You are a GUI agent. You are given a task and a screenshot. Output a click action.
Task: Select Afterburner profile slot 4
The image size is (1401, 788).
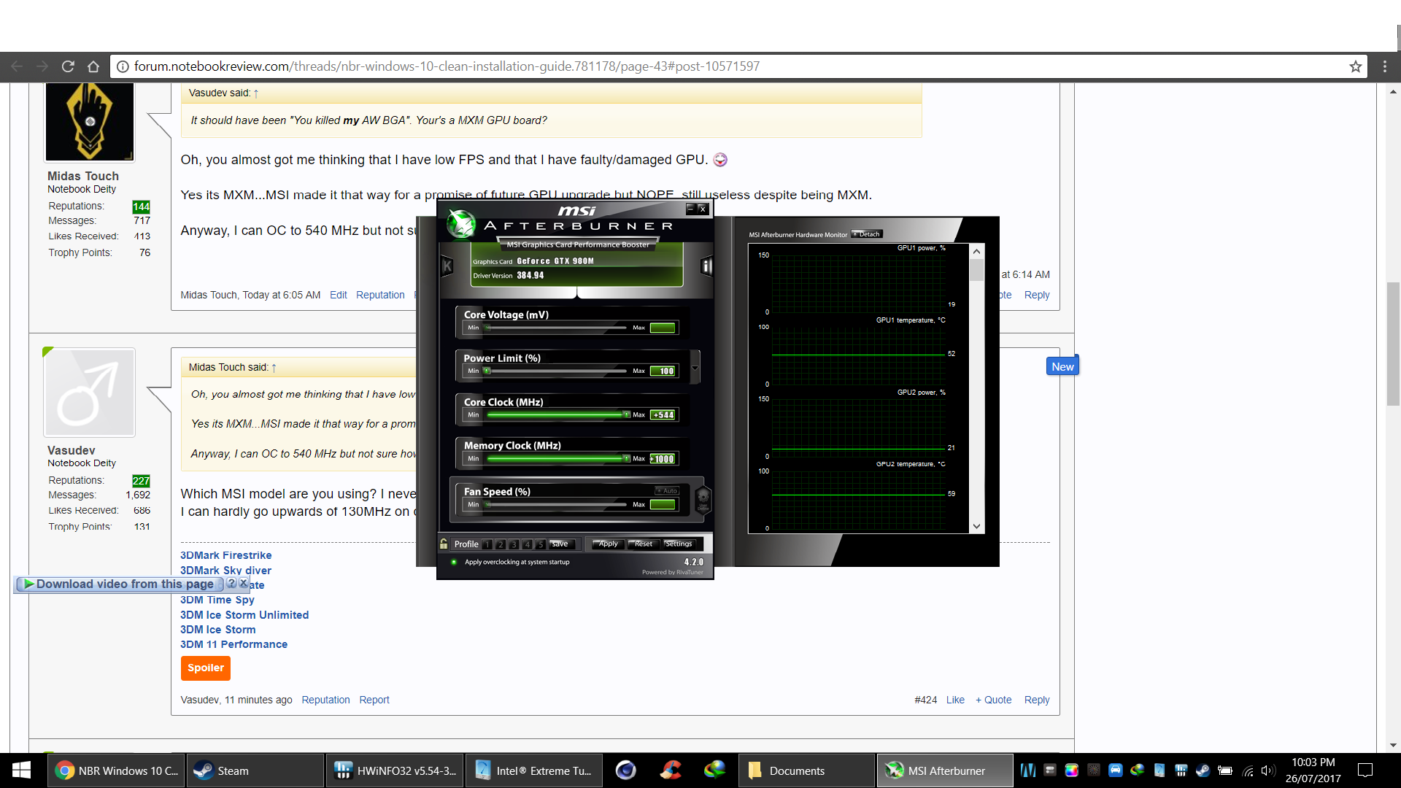[527, 544]
